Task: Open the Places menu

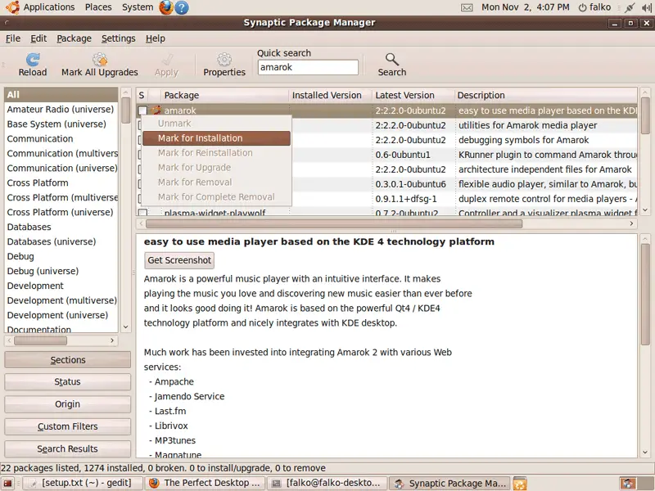Action: pyautogui.click(x=98, y=7)
